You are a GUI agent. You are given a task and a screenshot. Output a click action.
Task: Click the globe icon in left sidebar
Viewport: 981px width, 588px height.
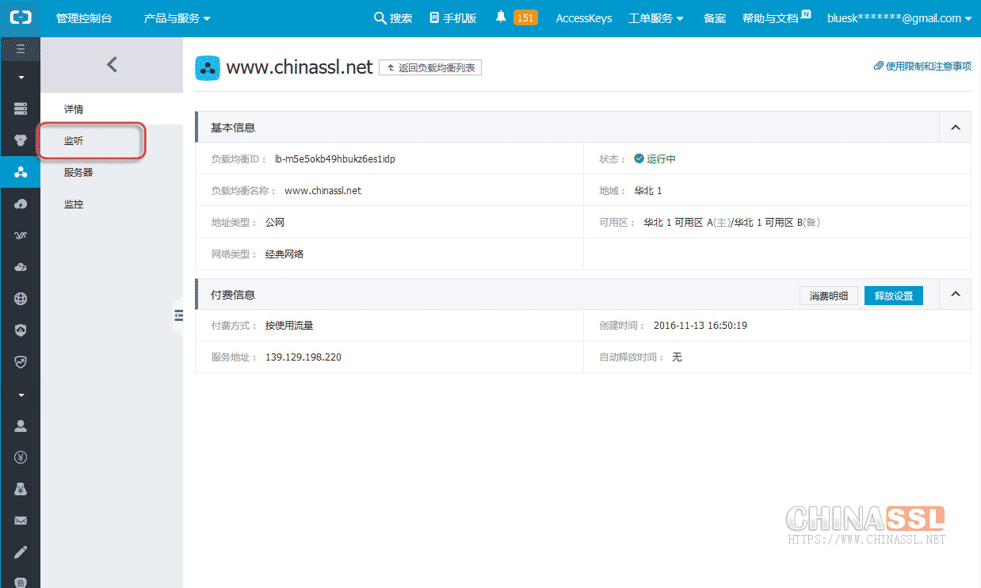[21, 299]
